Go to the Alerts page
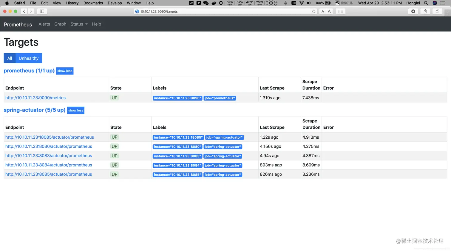 [44, 24]
